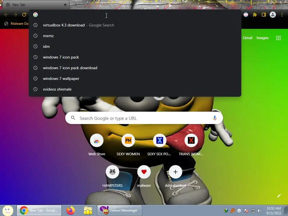The width and height of the screenshot is (288, 216).
Task: Open a new tab with the plus button
Action: [76, 5]
